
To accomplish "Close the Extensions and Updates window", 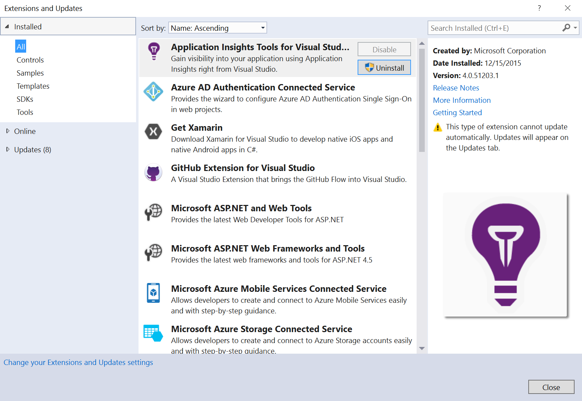I will pos(568,8).
